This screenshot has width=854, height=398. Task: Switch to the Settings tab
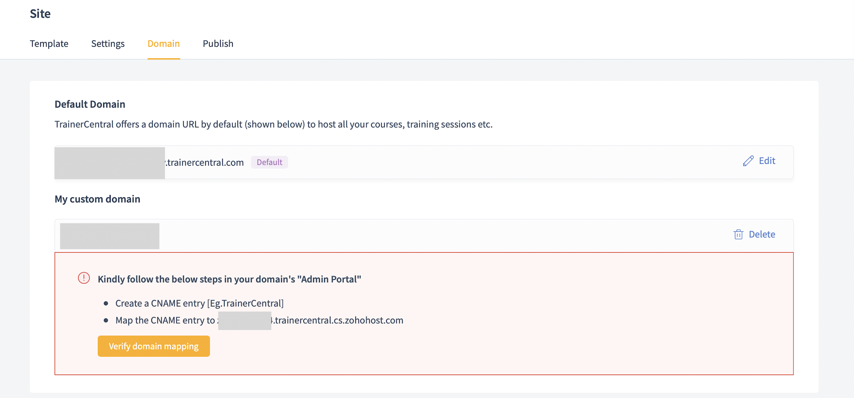(108, 43)
